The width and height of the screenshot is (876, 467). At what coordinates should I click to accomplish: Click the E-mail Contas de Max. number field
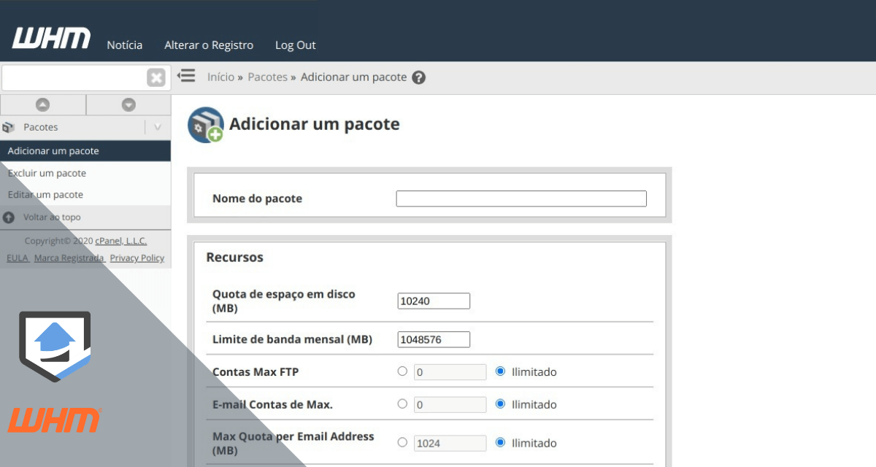pyautogui.click(x=450, y=404)
